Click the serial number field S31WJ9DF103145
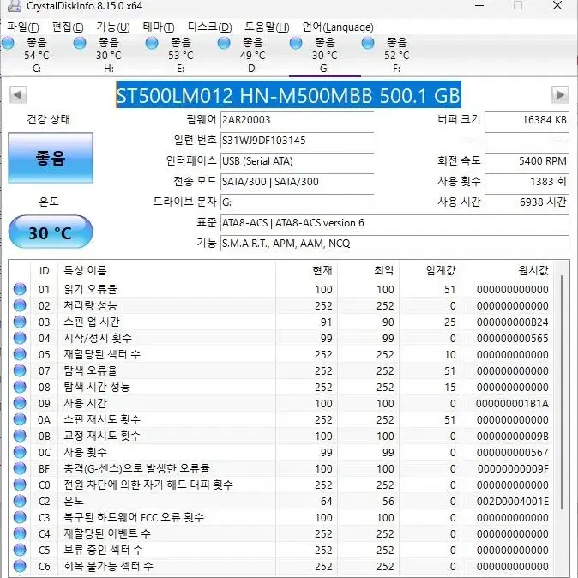 tap(297, 141)
